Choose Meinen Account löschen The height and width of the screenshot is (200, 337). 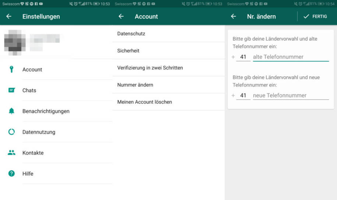click(144, 102)
